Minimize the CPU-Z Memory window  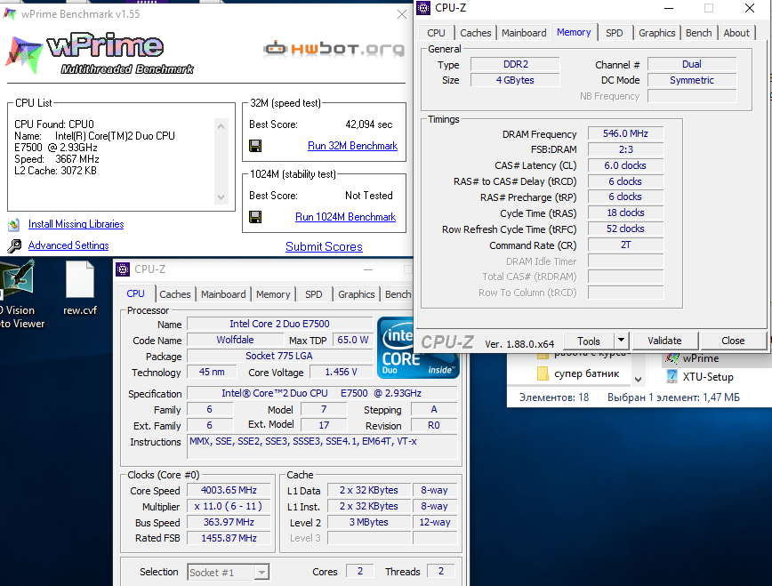point(669,8)
